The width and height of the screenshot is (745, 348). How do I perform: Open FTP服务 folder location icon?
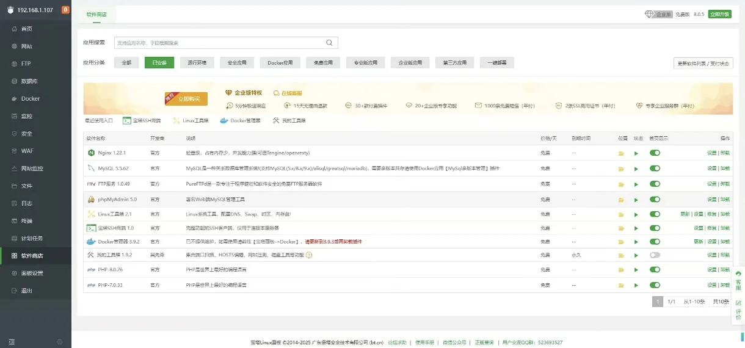coord(622,184)
